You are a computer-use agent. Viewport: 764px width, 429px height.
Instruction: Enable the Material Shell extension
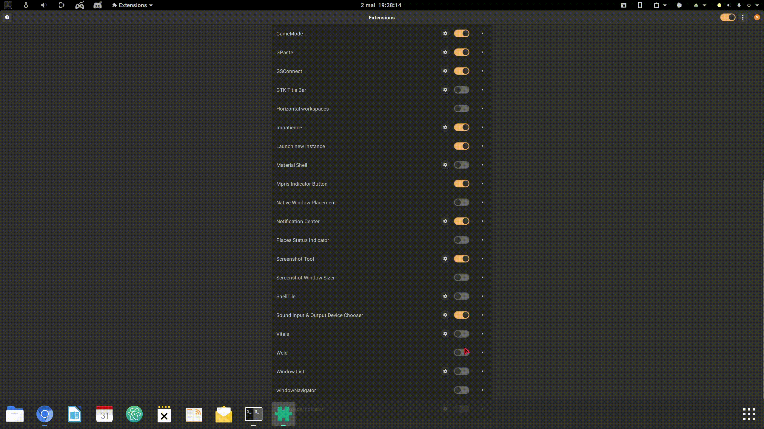[461, 165]
